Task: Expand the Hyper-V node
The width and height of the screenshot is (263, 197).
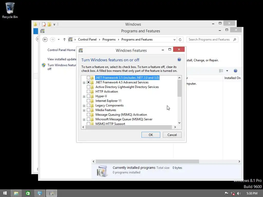Action: (84, 96)
